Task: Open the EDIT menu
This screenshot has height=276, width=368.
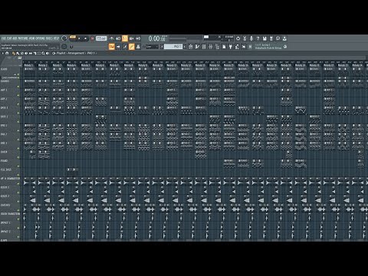Action: click(9, 38)
